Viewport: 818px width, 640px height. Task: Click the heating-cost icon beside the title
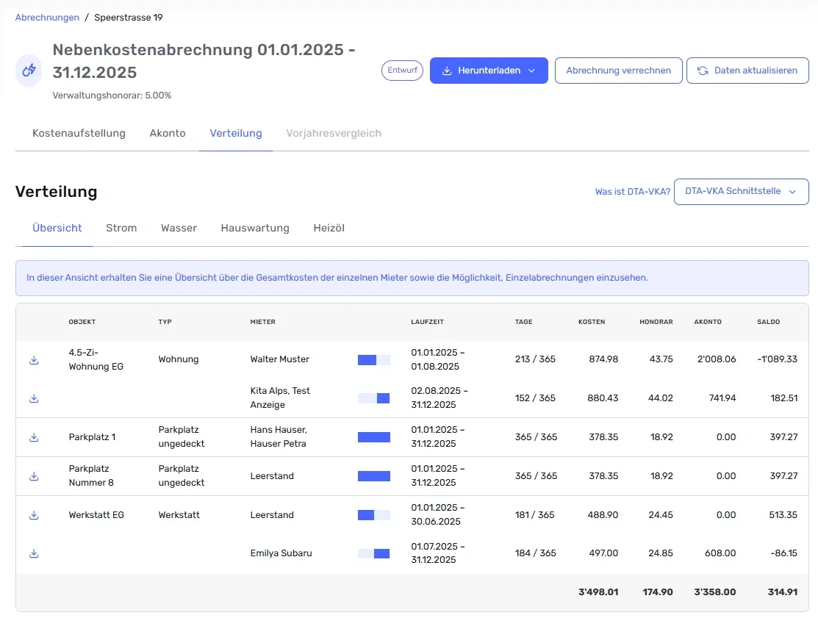coord(29,71)
